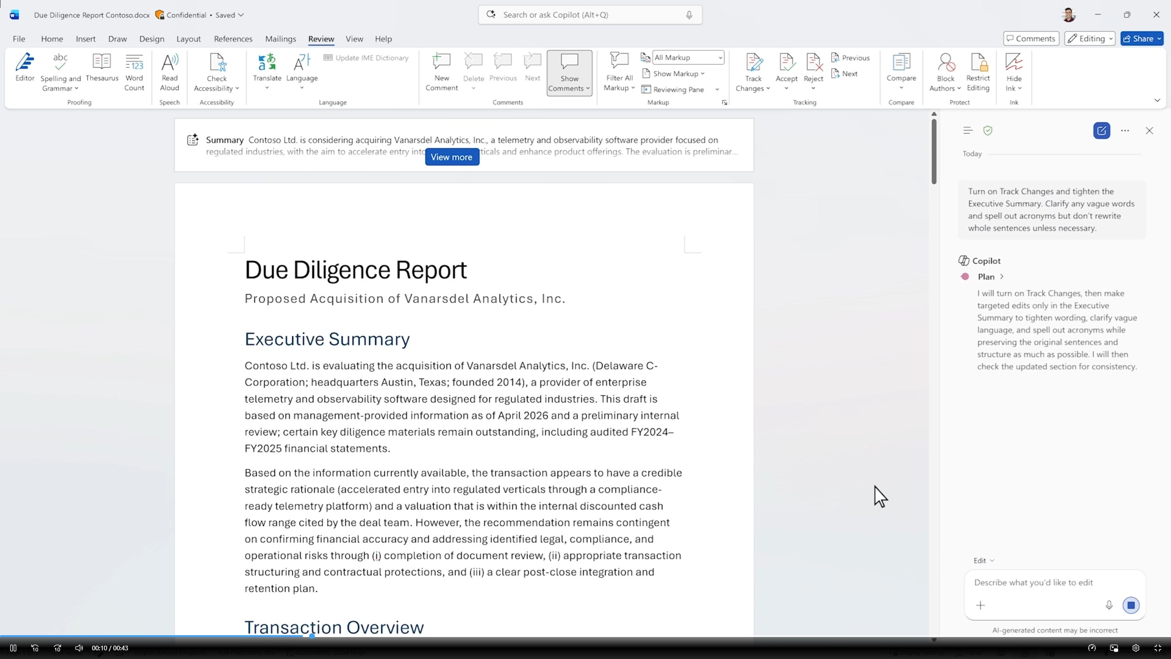Viewport: 1171px width, 659px height.
Task: Click the document vertical scrollbar thumb
Action: pyautogui.click(x=934, y=151)
